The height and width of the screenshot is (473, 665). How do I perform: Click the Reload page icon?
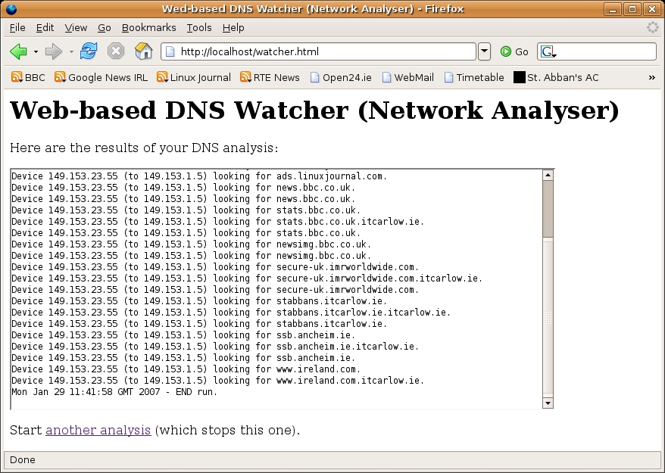pos(89,51)
